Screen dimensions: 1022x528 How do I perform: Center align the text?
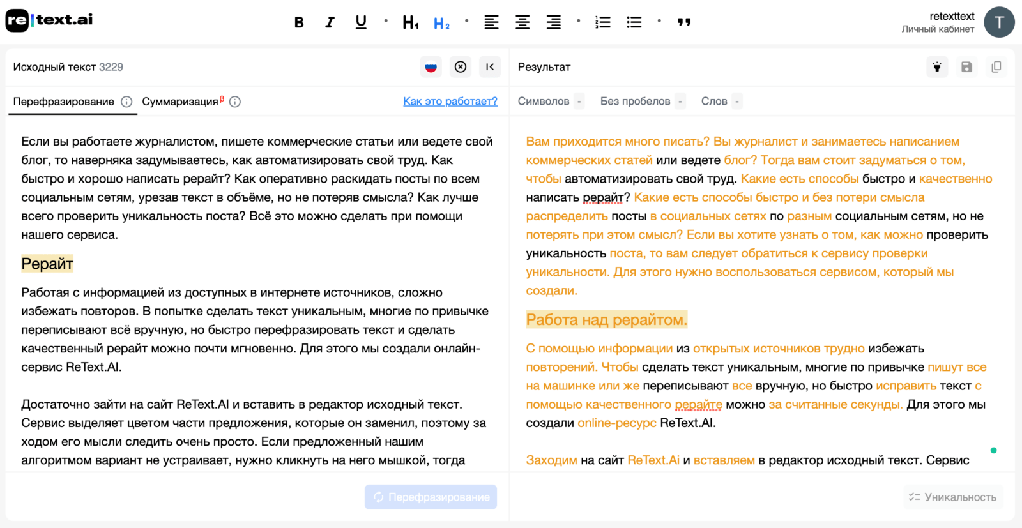point(522,22)
